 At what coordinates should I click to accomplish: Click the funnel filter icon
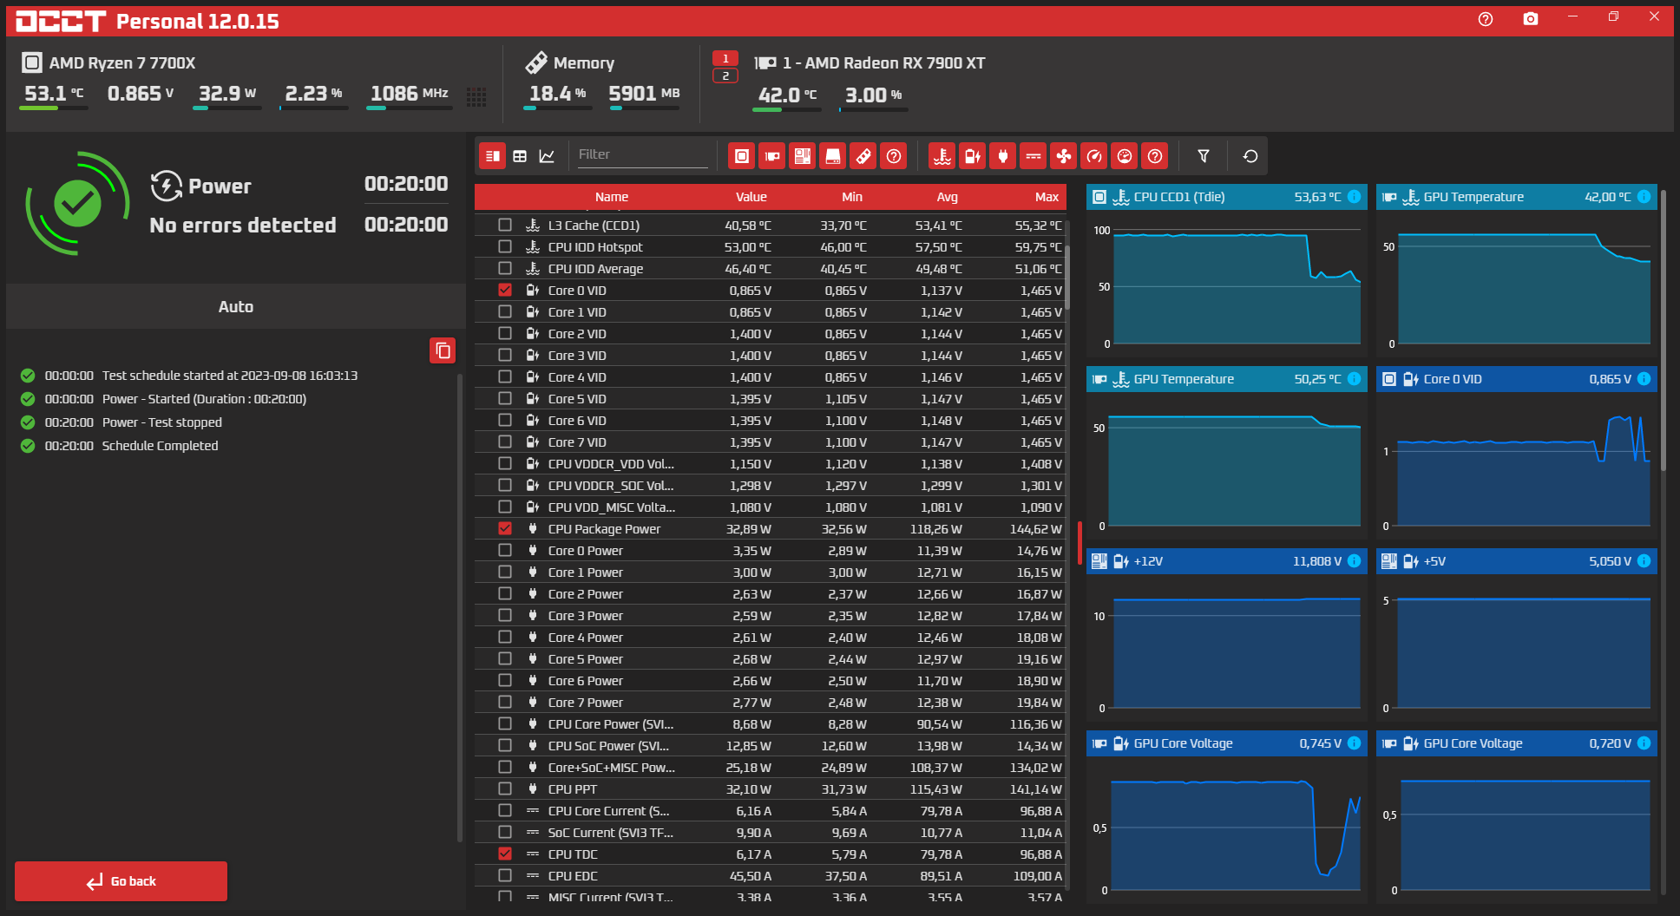[1204, 156]
